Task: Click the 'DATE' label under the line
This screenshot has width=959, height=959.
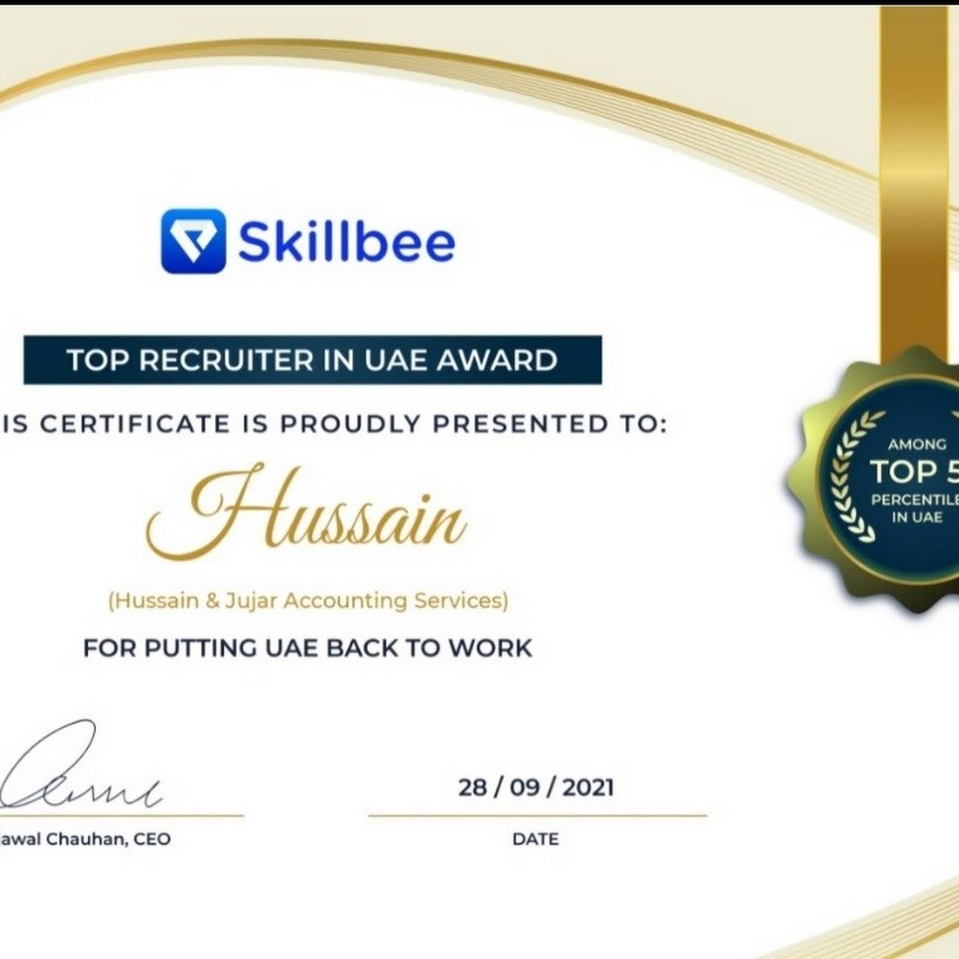Action: [x=536, y=839]
